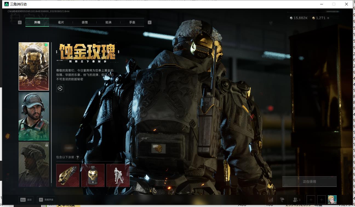Select the 表情 tab

[x=85, y=22]
